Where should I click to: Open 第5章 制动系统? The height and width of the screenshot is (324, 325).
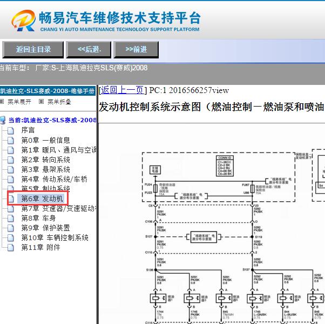coord(45,188)
